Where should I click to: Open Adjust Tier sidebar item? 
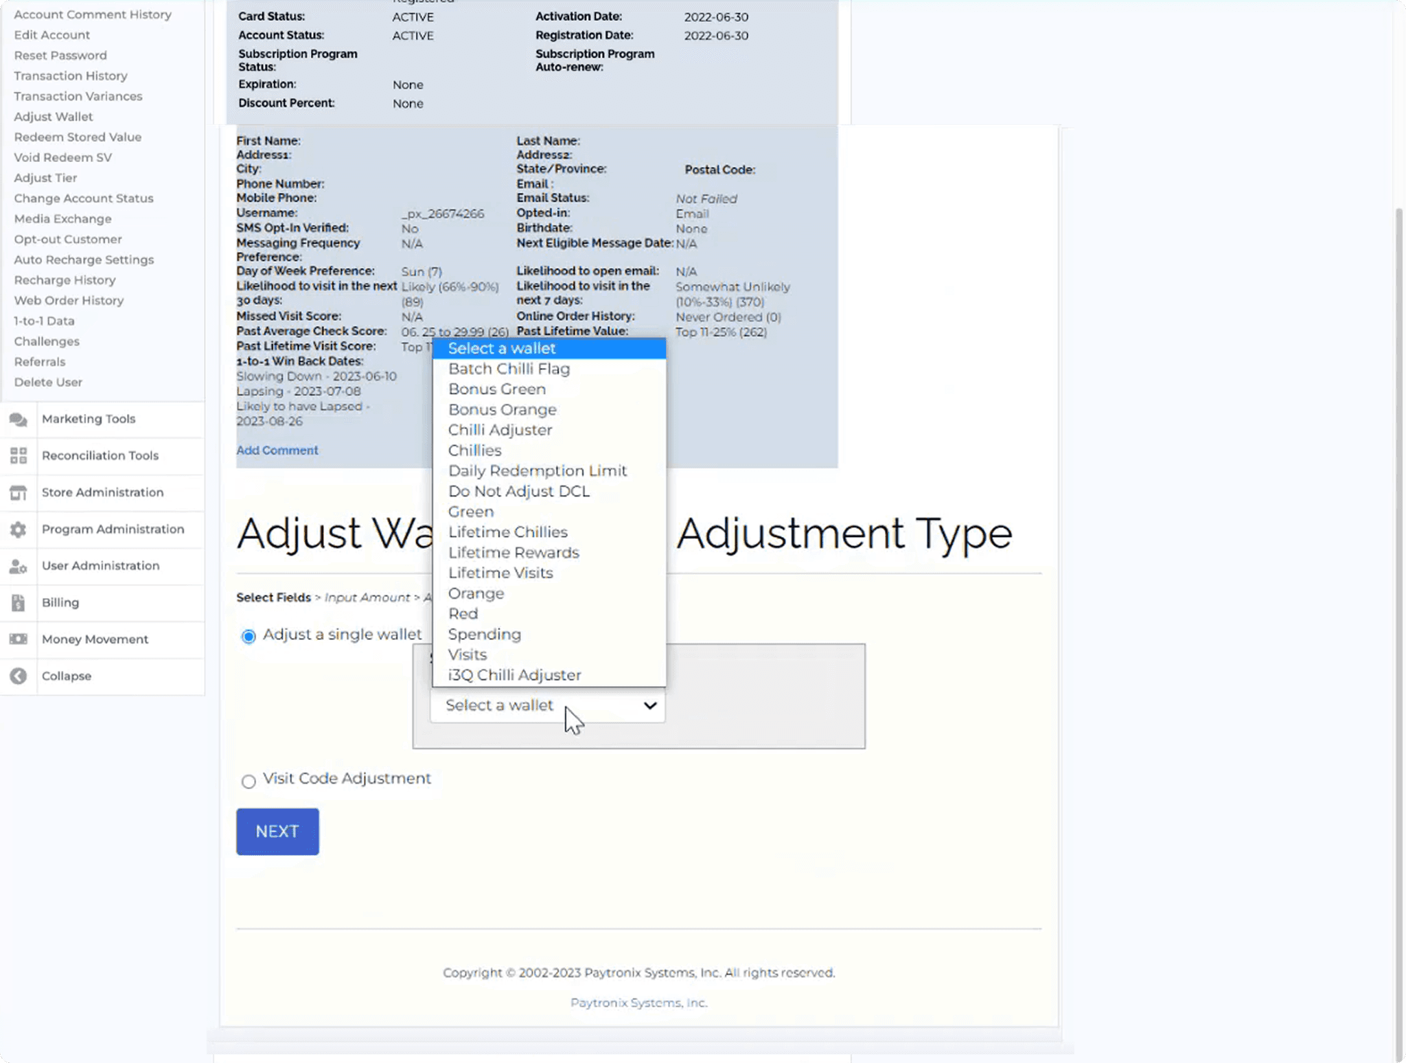(45, 178)
